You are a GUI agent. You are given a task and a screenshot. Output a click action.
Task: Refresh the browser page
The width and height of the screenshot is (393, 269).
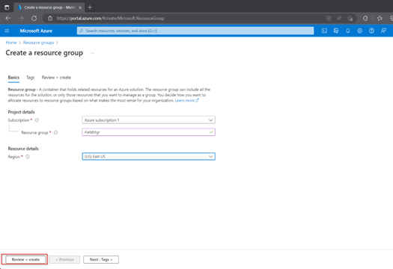(34, 18)
